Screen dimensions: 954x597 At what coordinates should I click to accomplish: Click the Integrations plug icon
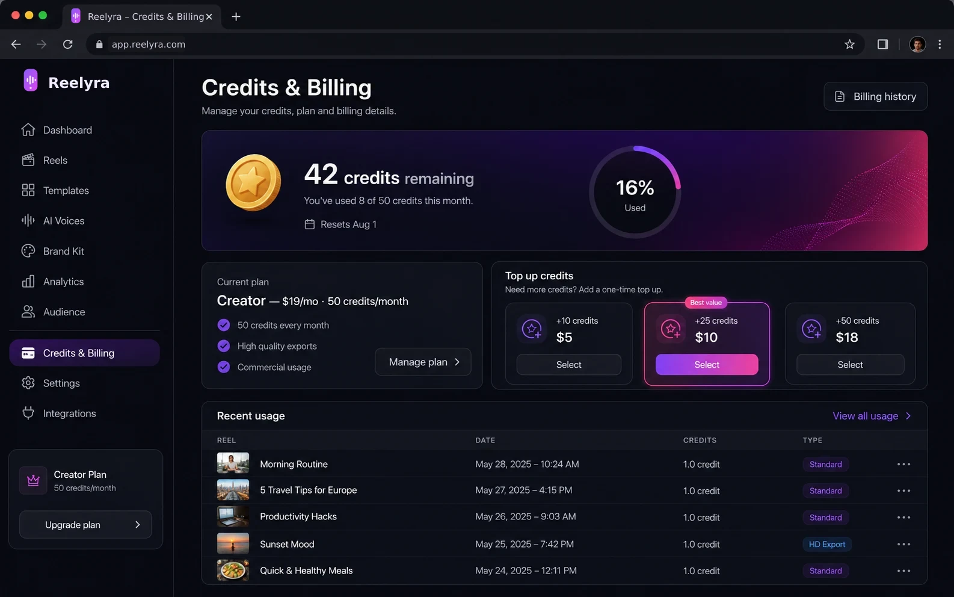coord(28,413)
